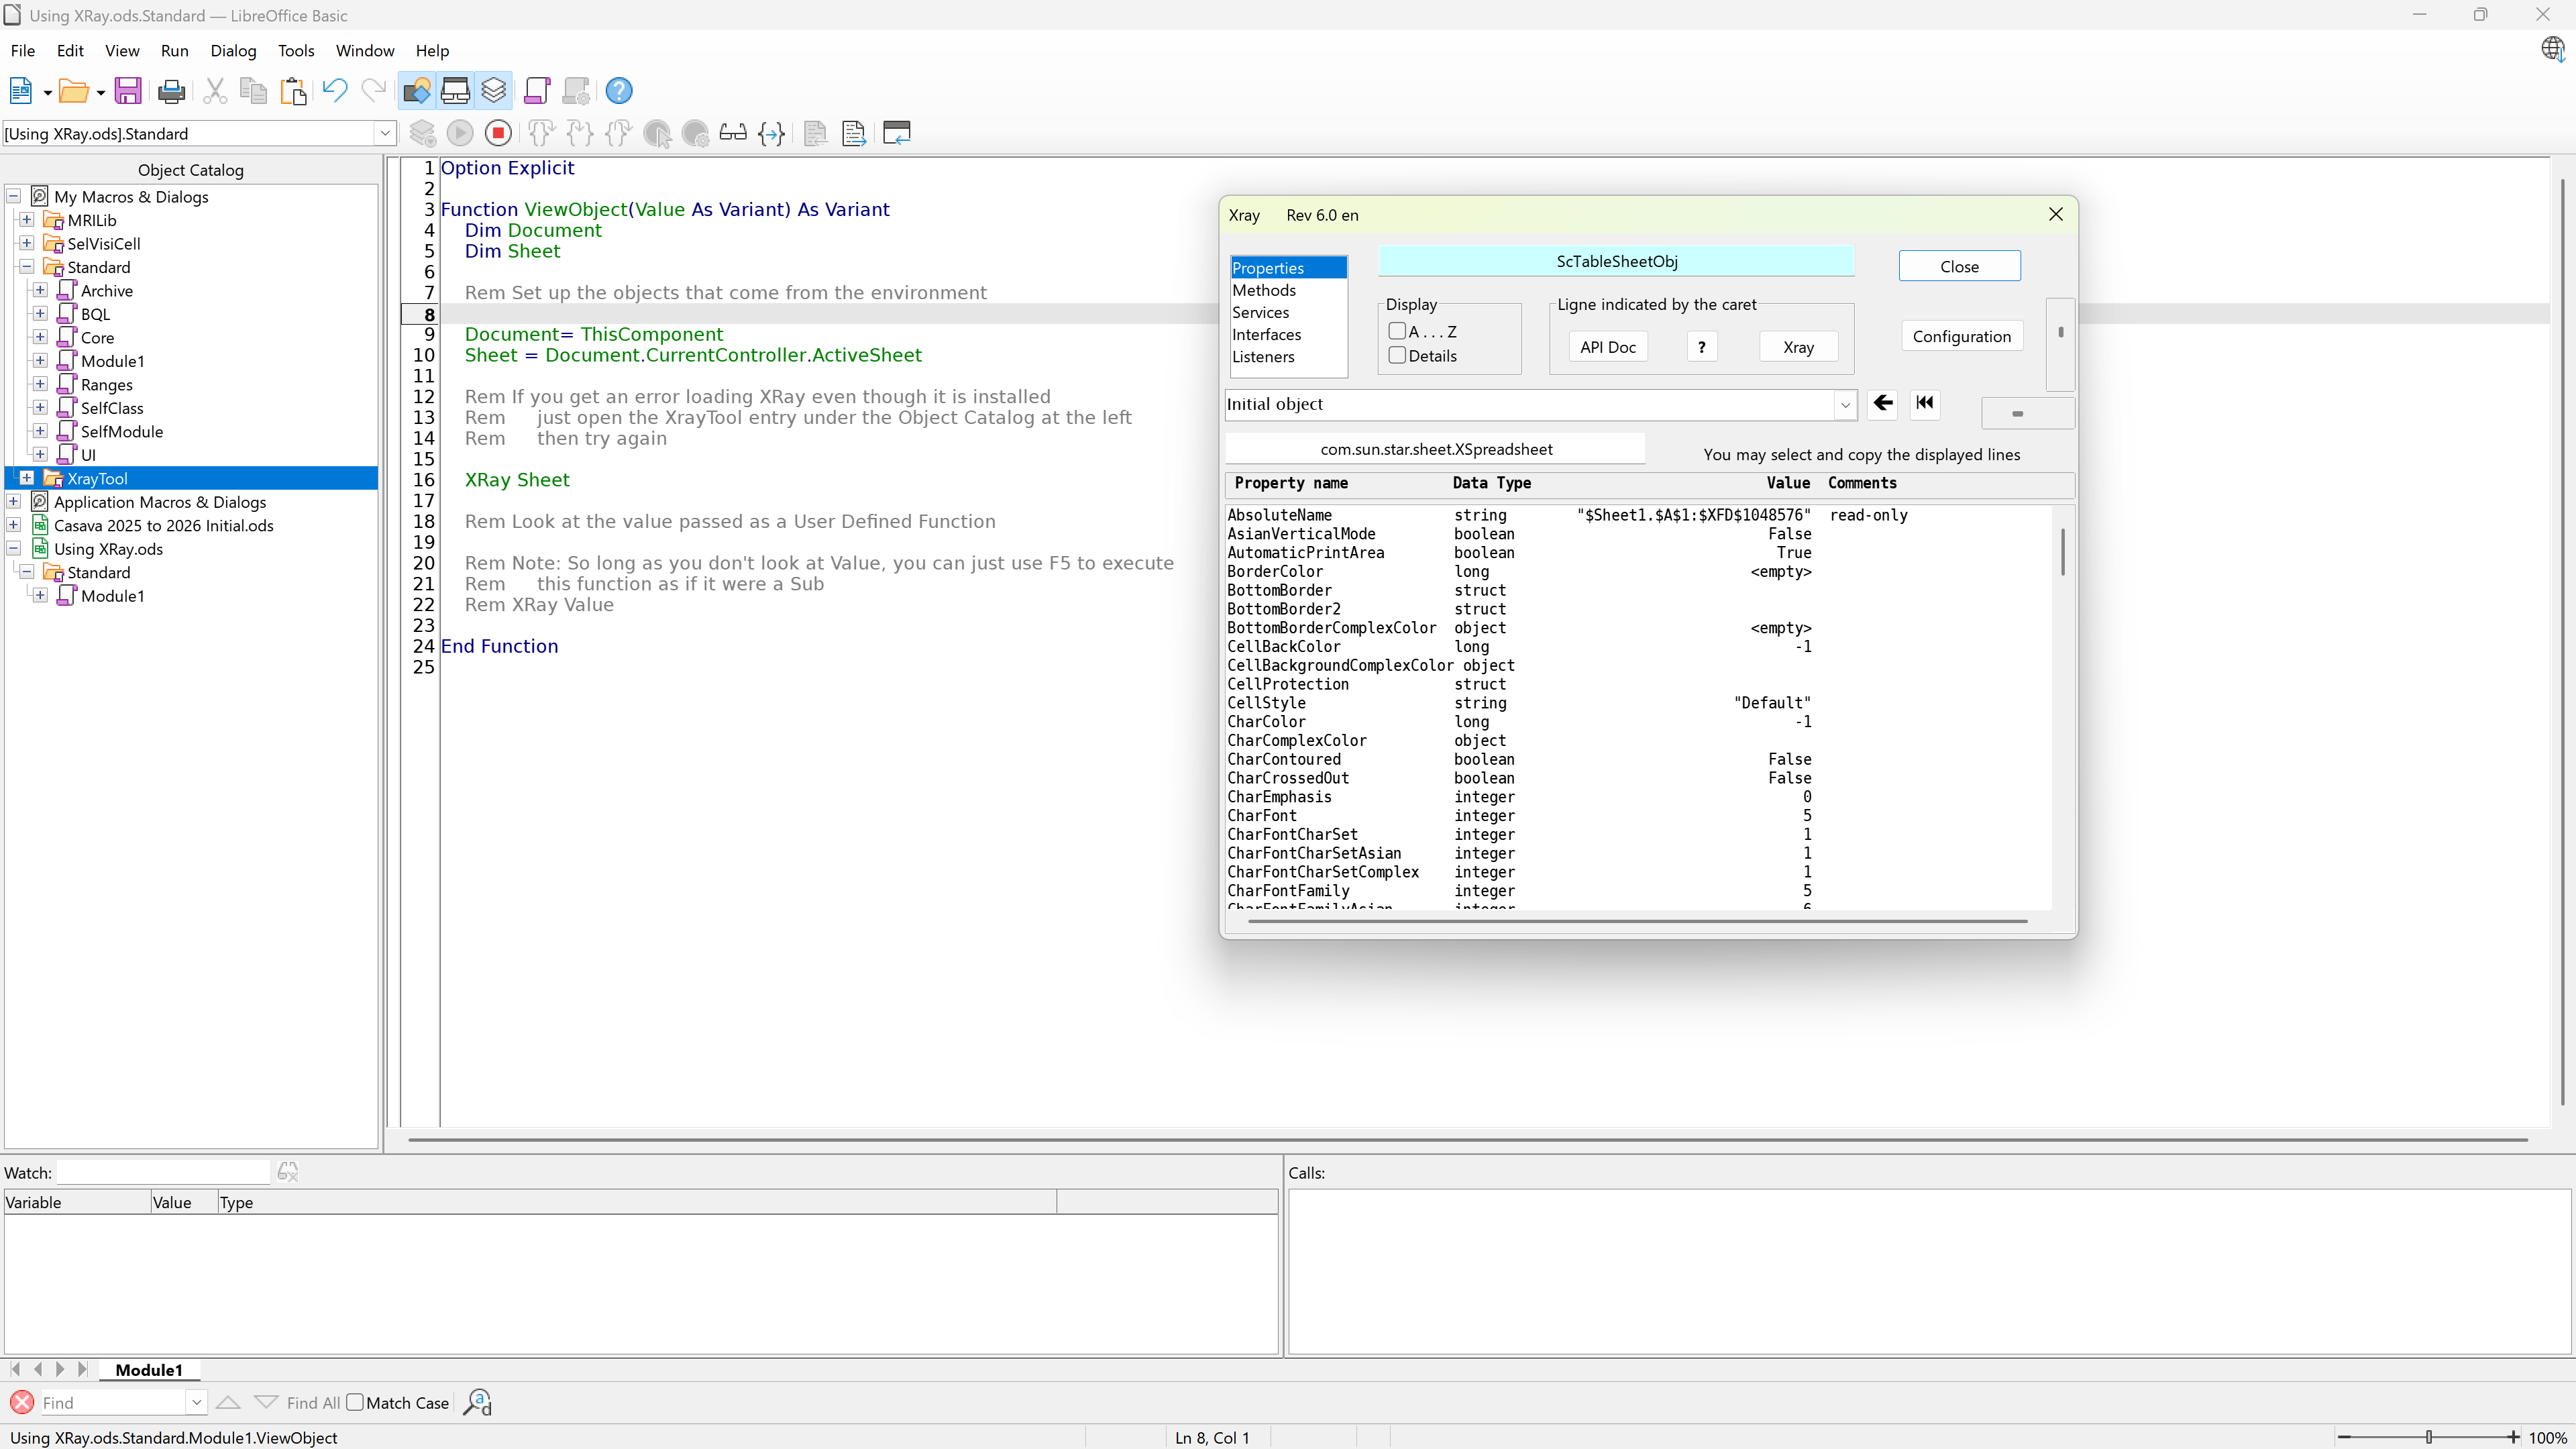Click the red close Find bar icon
Image resolution: width=2576 pixels, height=1449 pixels.
(x=22, y=1402)
